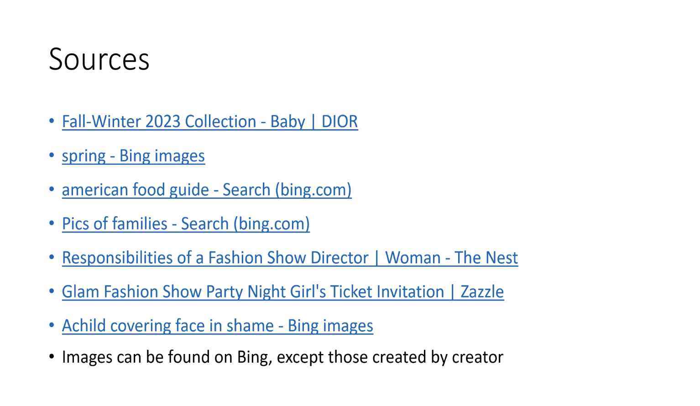The height and width of the screenshot is (406, 700).
Task: Click the Sources slide title
Action: [99, 59]
